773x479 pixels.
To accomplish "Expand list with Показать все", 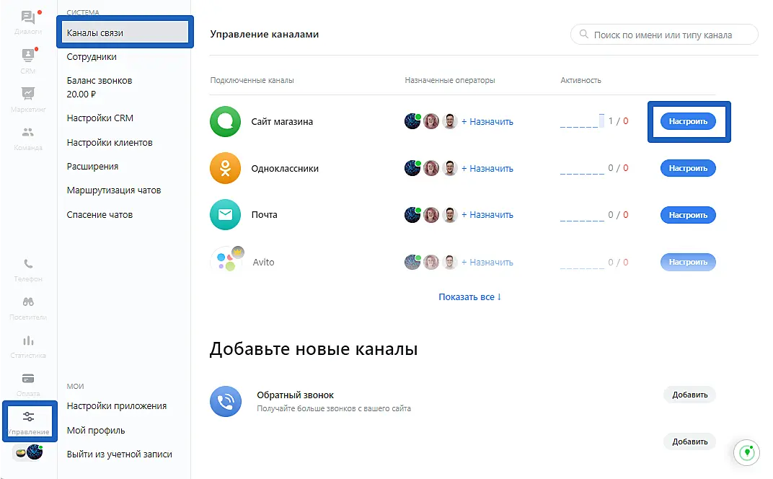I will (x=469, y=296).
